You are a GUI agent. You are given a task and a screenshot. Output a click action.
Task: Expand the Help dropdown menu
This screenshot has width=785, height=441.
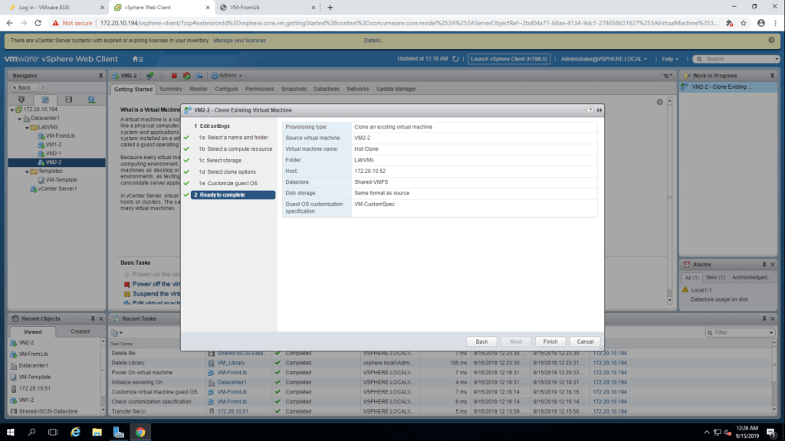672,59
